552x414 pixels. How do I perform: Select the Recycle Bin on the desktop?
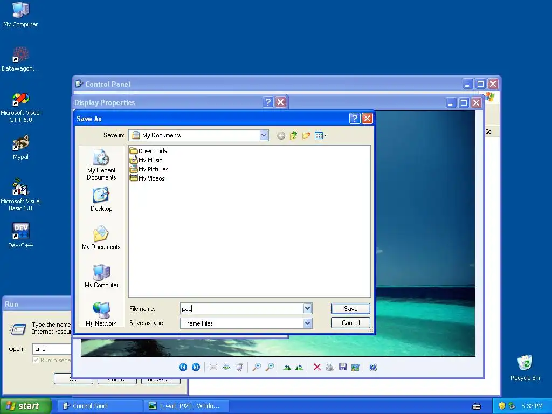(x=525, y=368)
